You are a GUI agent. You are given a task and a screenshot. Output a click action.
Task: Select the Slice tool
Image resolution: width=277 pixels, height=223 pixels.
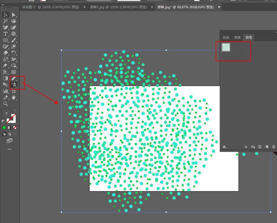tap(6, 97)
